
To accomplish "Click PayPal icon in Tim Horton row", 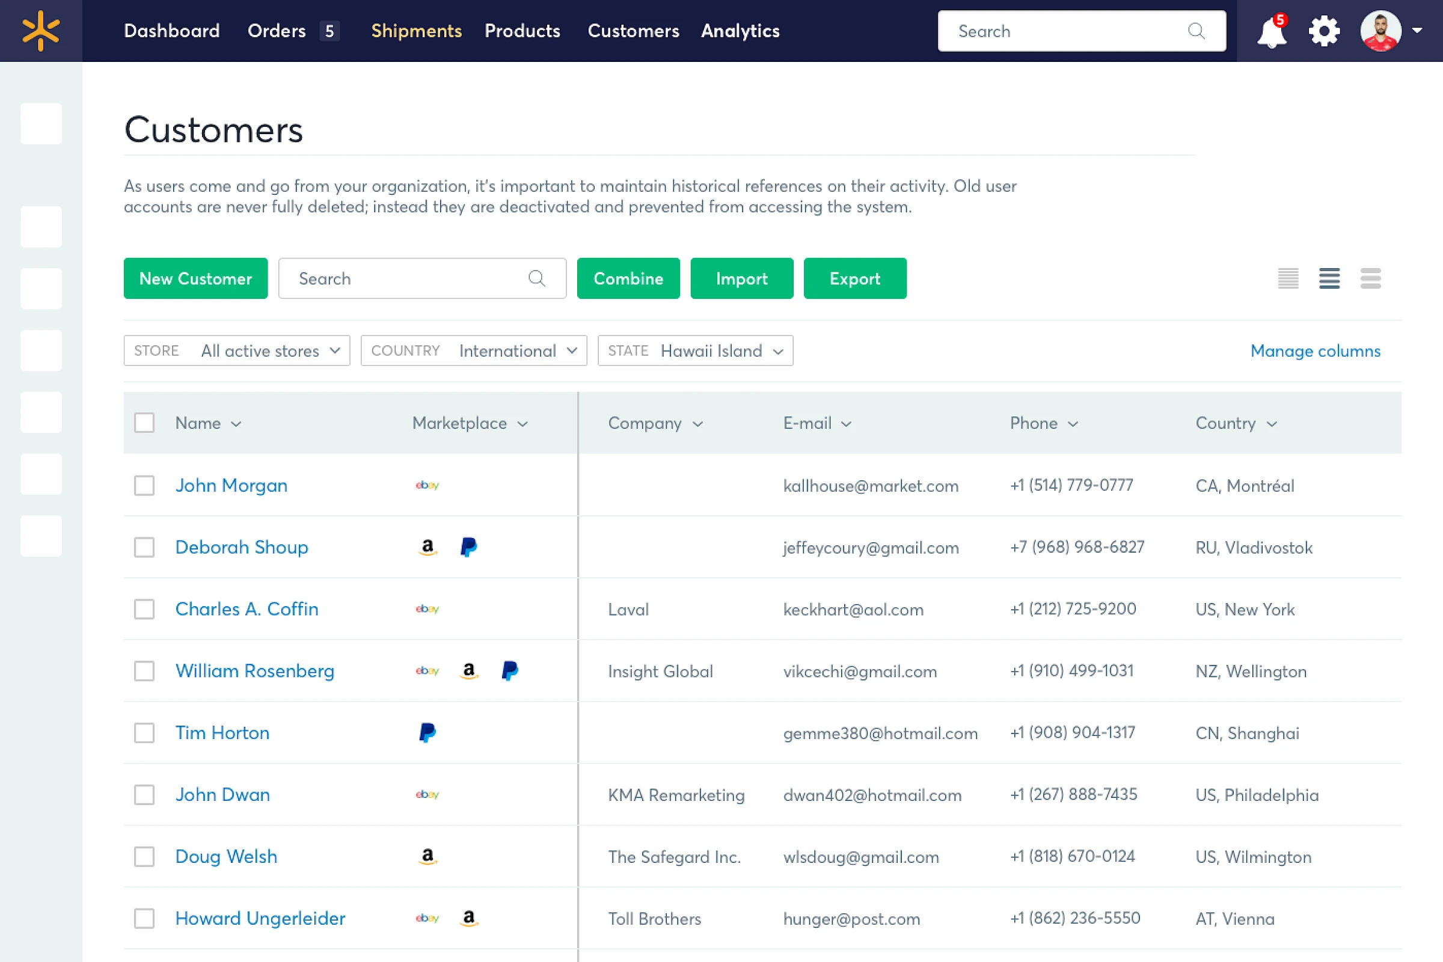I will (x=427, y=732).
